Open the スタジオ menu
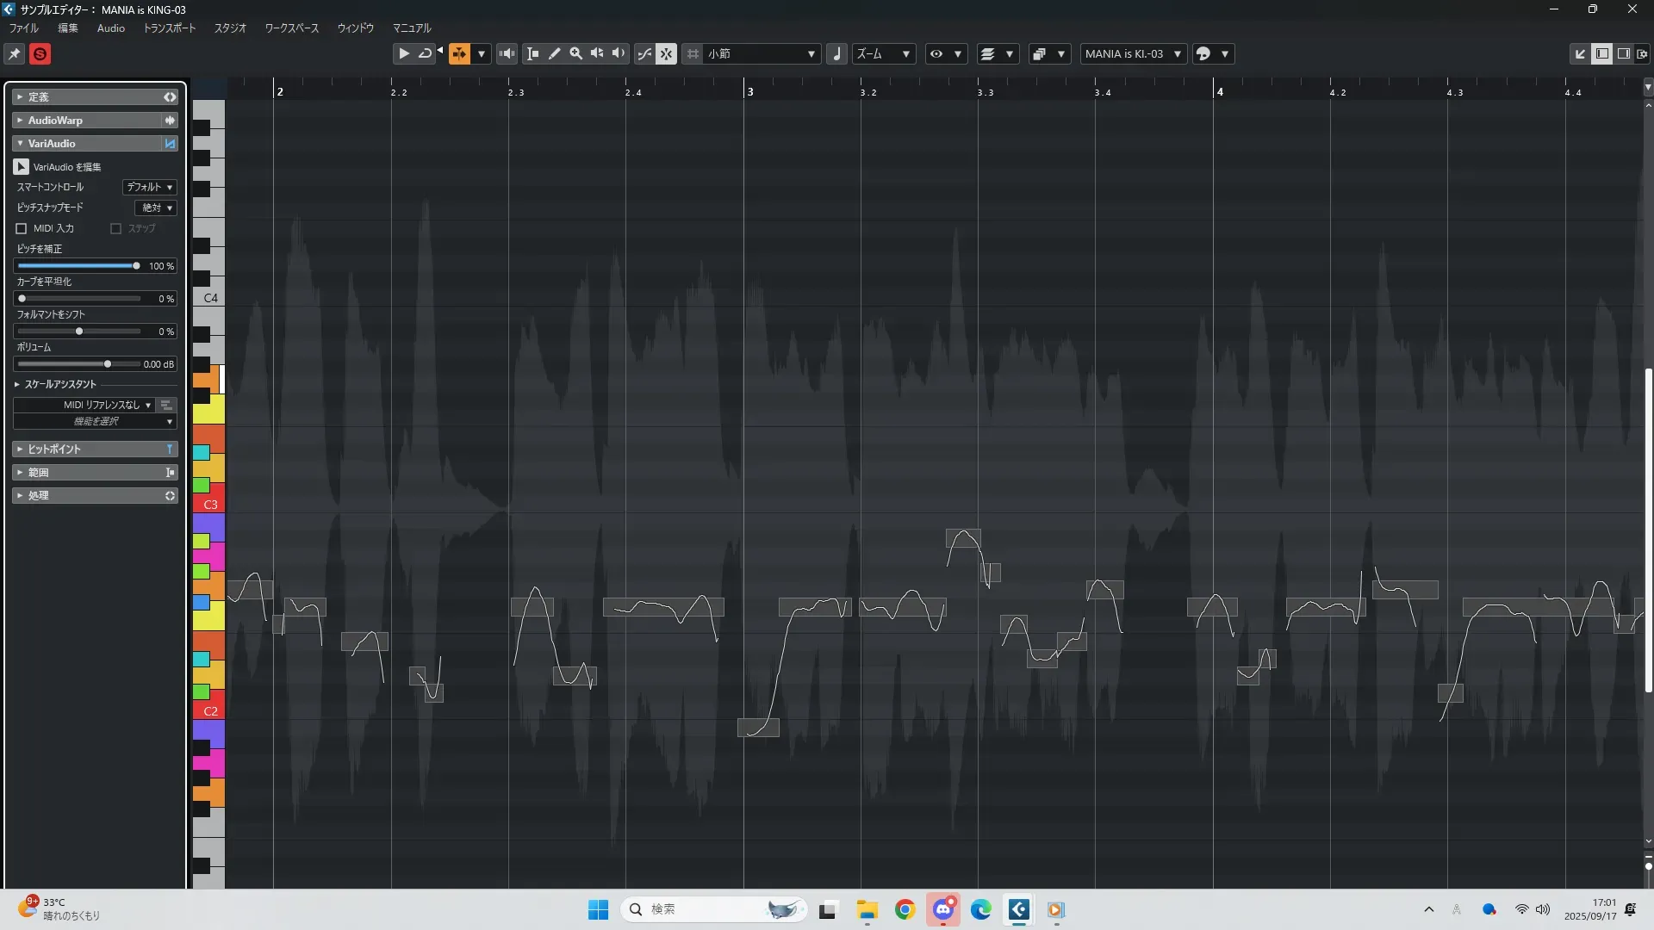 230,28
